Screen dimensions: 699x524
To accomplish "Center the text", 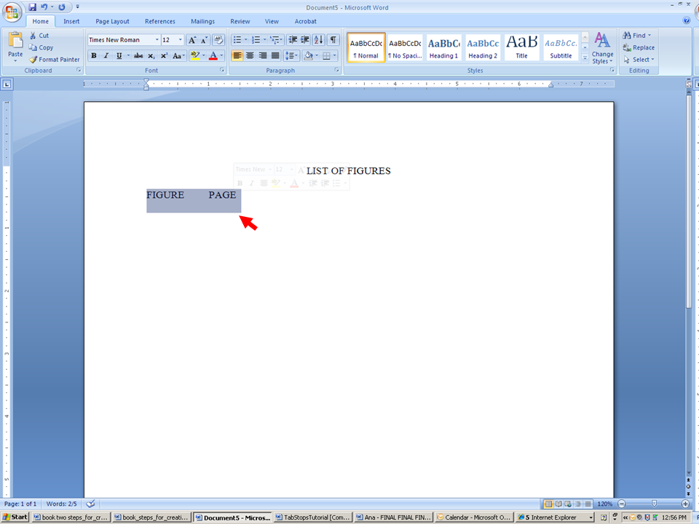I will click(x=250, y=56).
